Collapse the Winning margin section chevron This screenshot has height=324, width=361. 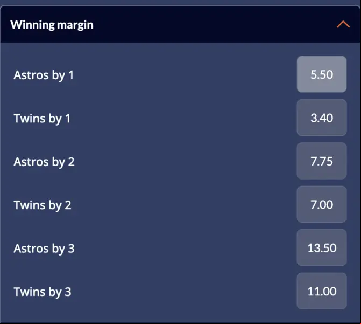point(343,24)
